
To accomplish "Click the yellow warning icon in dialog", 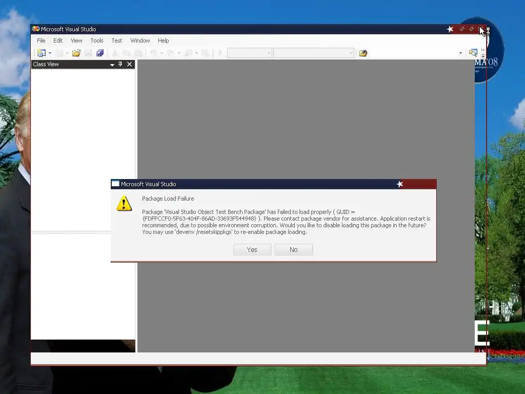I will coord(124,203).
